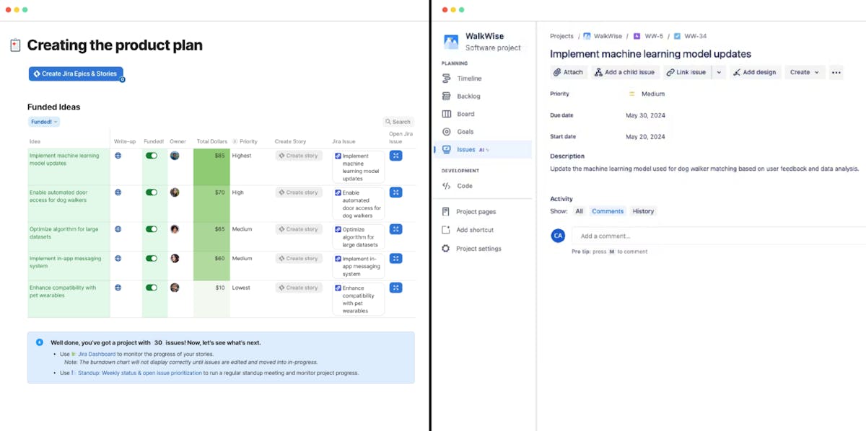Click the more actions ellipsis button
Viewport: 866px width, 431px height.
tap(836, 72)
